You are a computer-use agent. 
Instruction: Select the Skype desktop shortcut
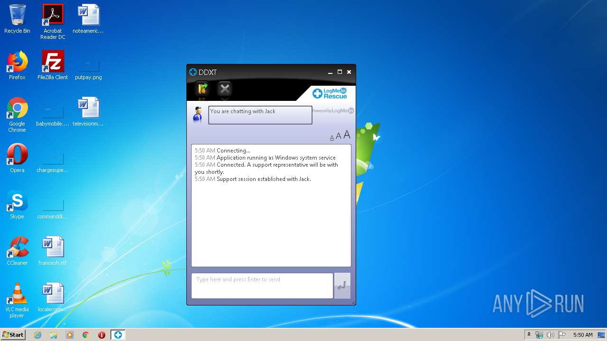click(17, 205)
